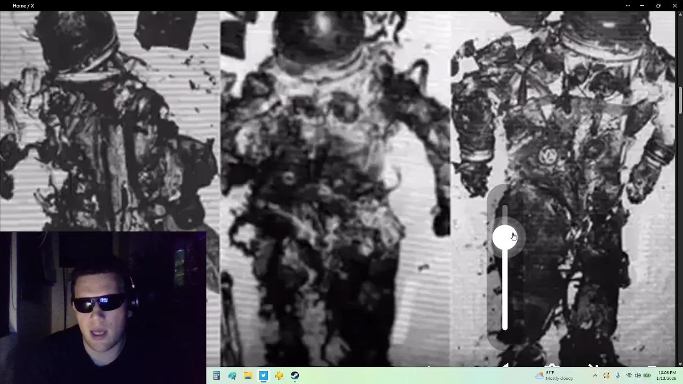Switch to the Twitter/X app in the taskbar
This screenshot has width=683, height=384.
pyautogui.click(x=264, y=375)
